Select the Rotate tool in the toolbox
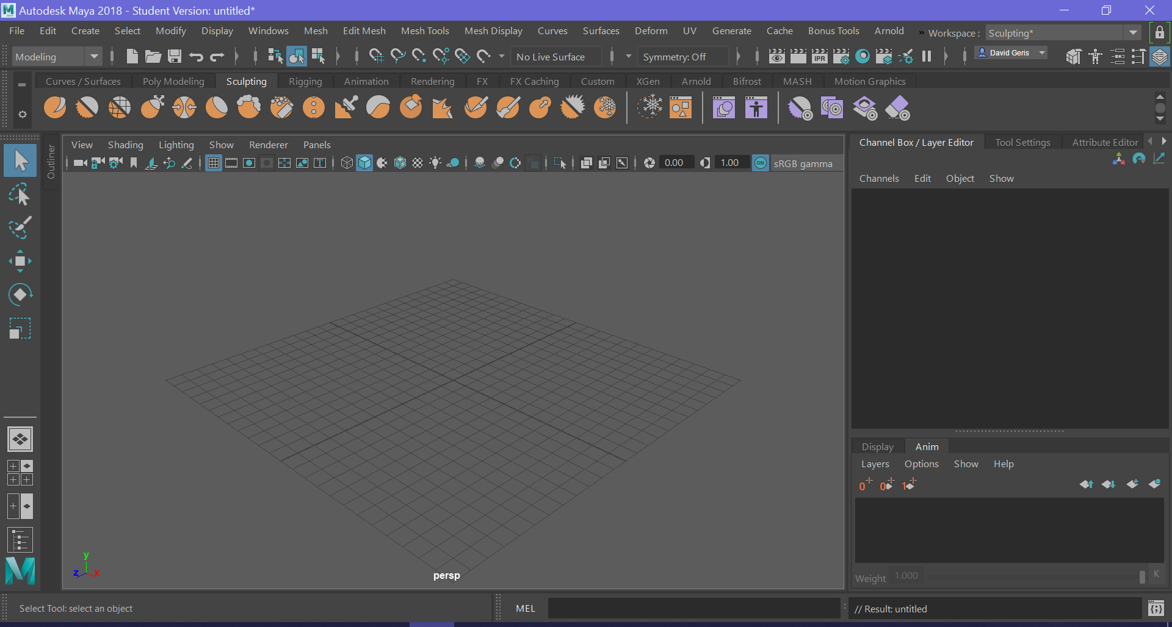Image resolution: width=1172 pixels, height=627 pixels. 20,294
